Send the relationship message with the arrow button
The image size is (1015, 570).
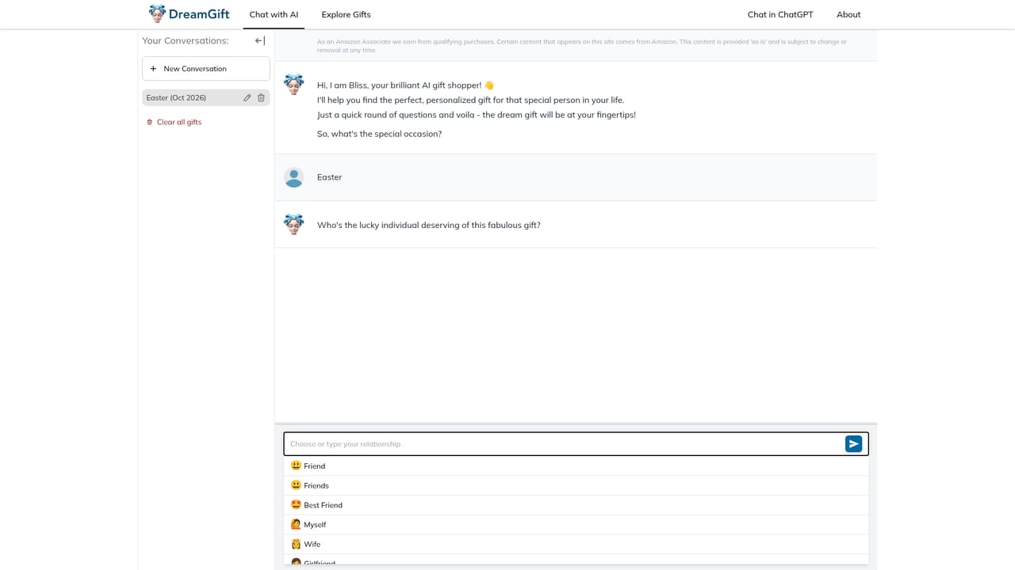[853, 444]
